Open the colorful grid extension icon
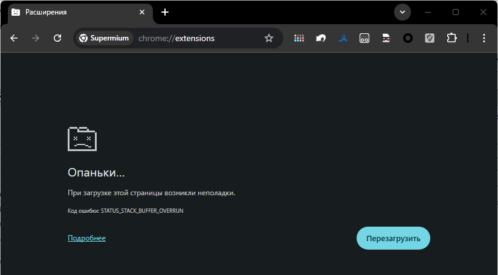This screenshot has height=275, width=498. tap(299, 39)
